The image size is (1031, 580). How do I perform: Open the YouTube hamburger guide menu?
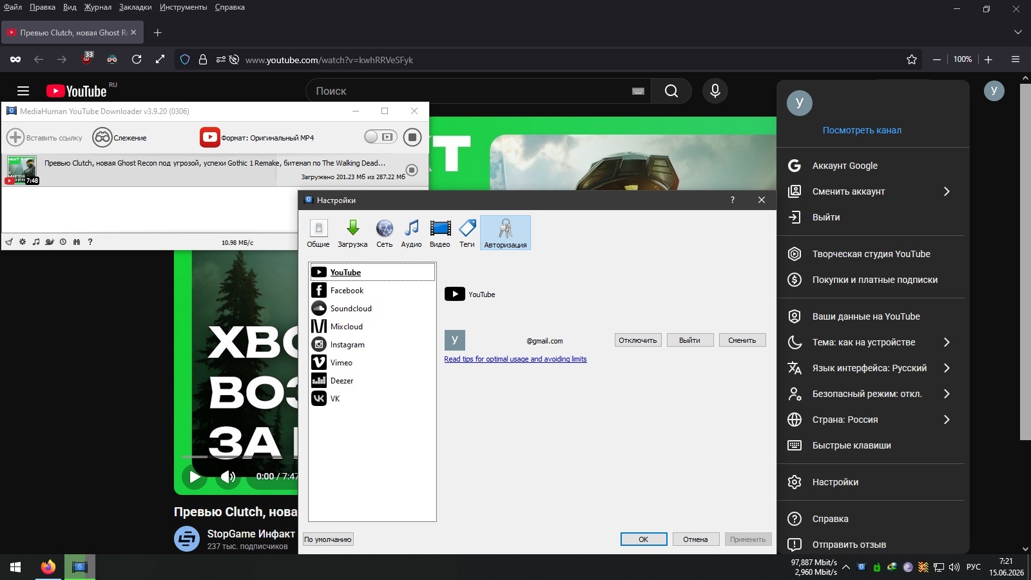pyautogui.click(x=23, y=91)
